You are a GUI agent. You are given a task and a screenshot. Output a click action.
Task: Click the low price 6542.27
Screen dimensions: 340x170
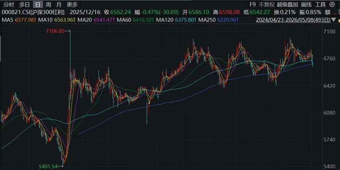click(260, 12)
